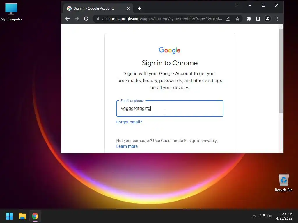The height and width of the screenshot is (223, 298).
Task: Open the Chrome profile avatar
Action: point(268,19)
